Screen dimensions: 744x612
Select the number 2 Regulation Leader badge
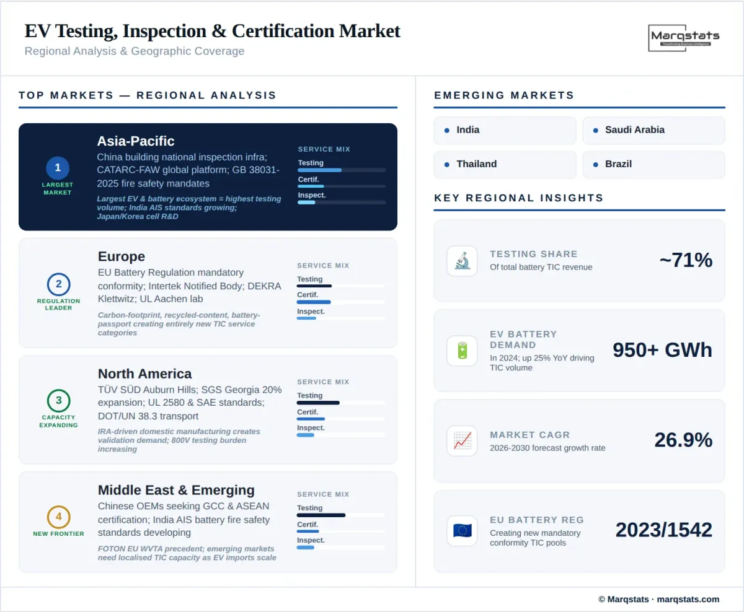coord(58,284)
